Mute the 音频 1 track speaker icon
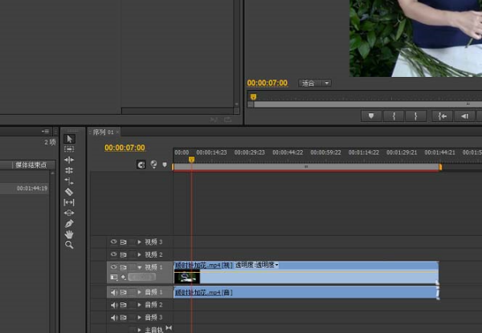 [113, 293]
